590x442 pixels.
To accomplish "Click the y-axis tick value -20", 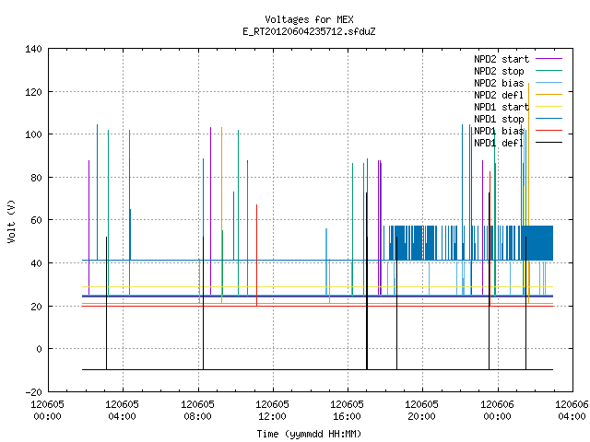I will point(33,392).
